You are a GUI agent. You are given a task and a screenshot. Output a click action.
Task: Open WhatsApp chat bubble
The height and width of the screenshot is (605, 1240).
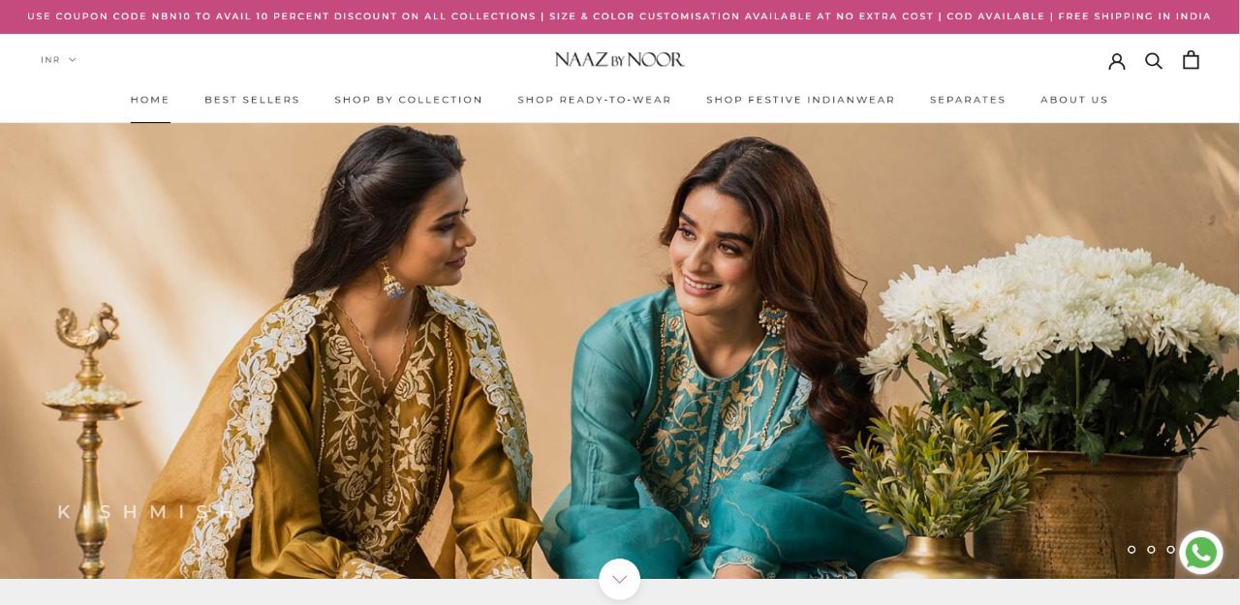point(1201,553)
